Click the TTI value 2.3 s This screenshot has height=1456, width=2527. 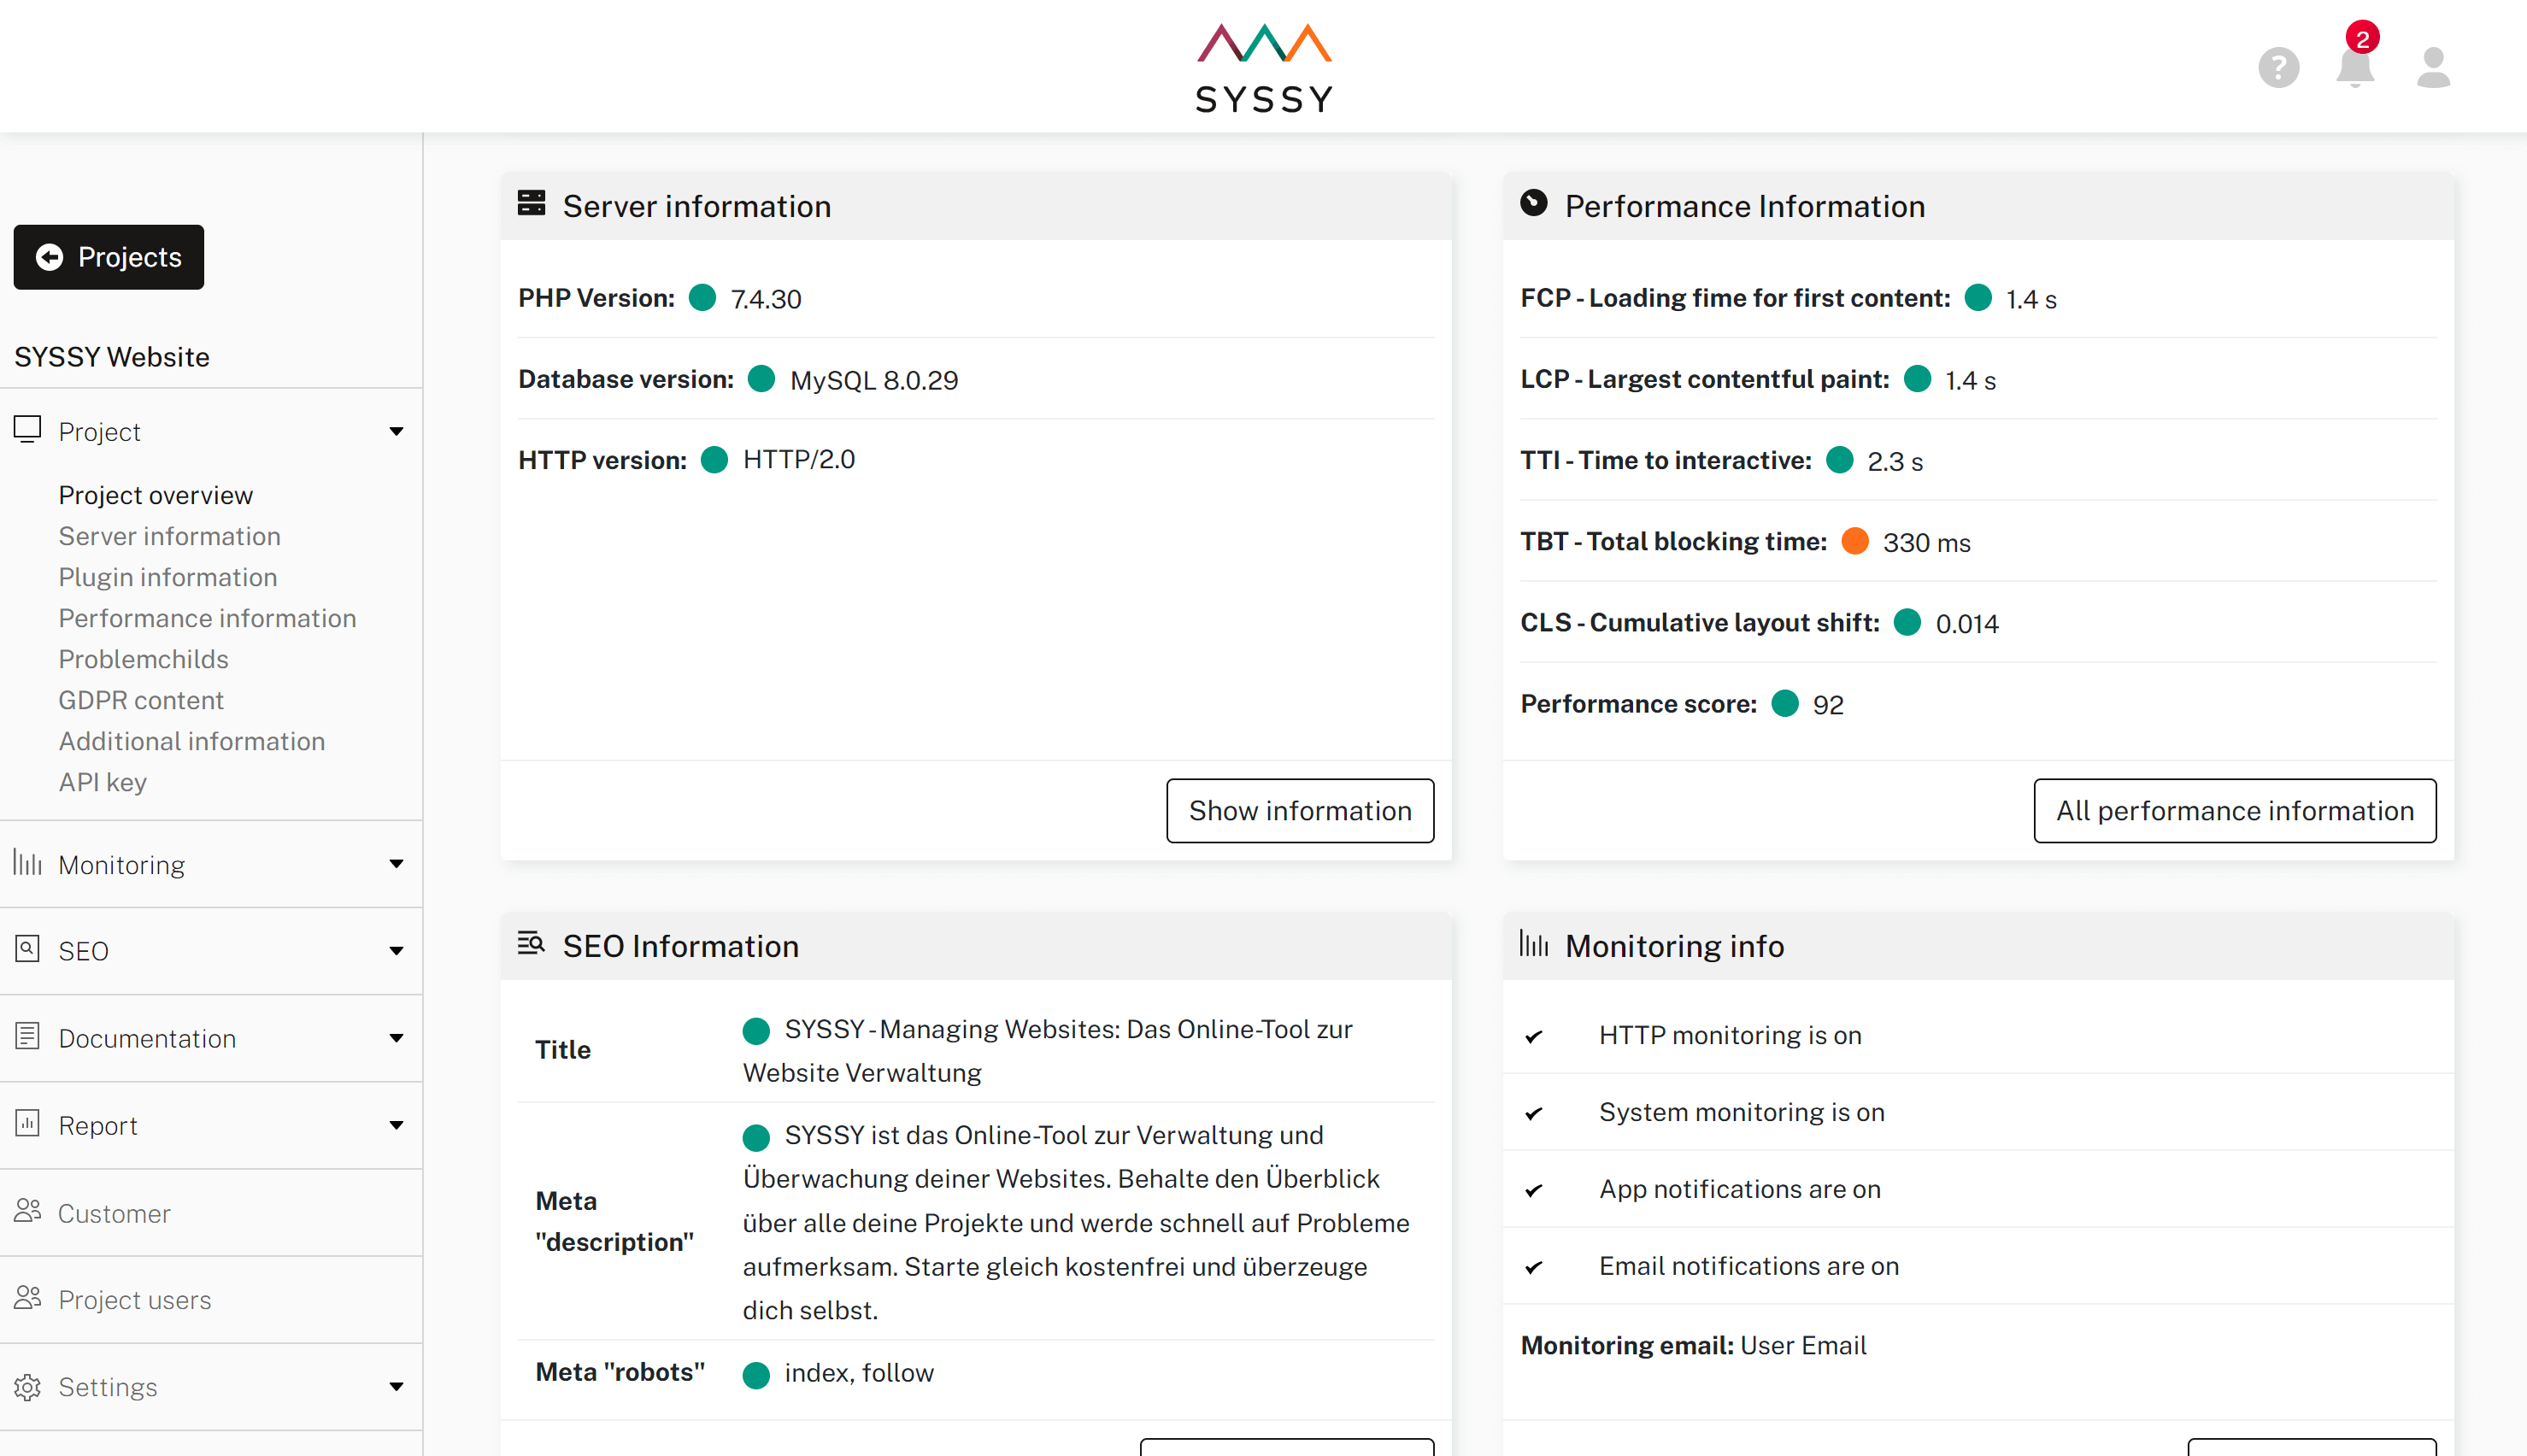click(x=1895, y=461)
